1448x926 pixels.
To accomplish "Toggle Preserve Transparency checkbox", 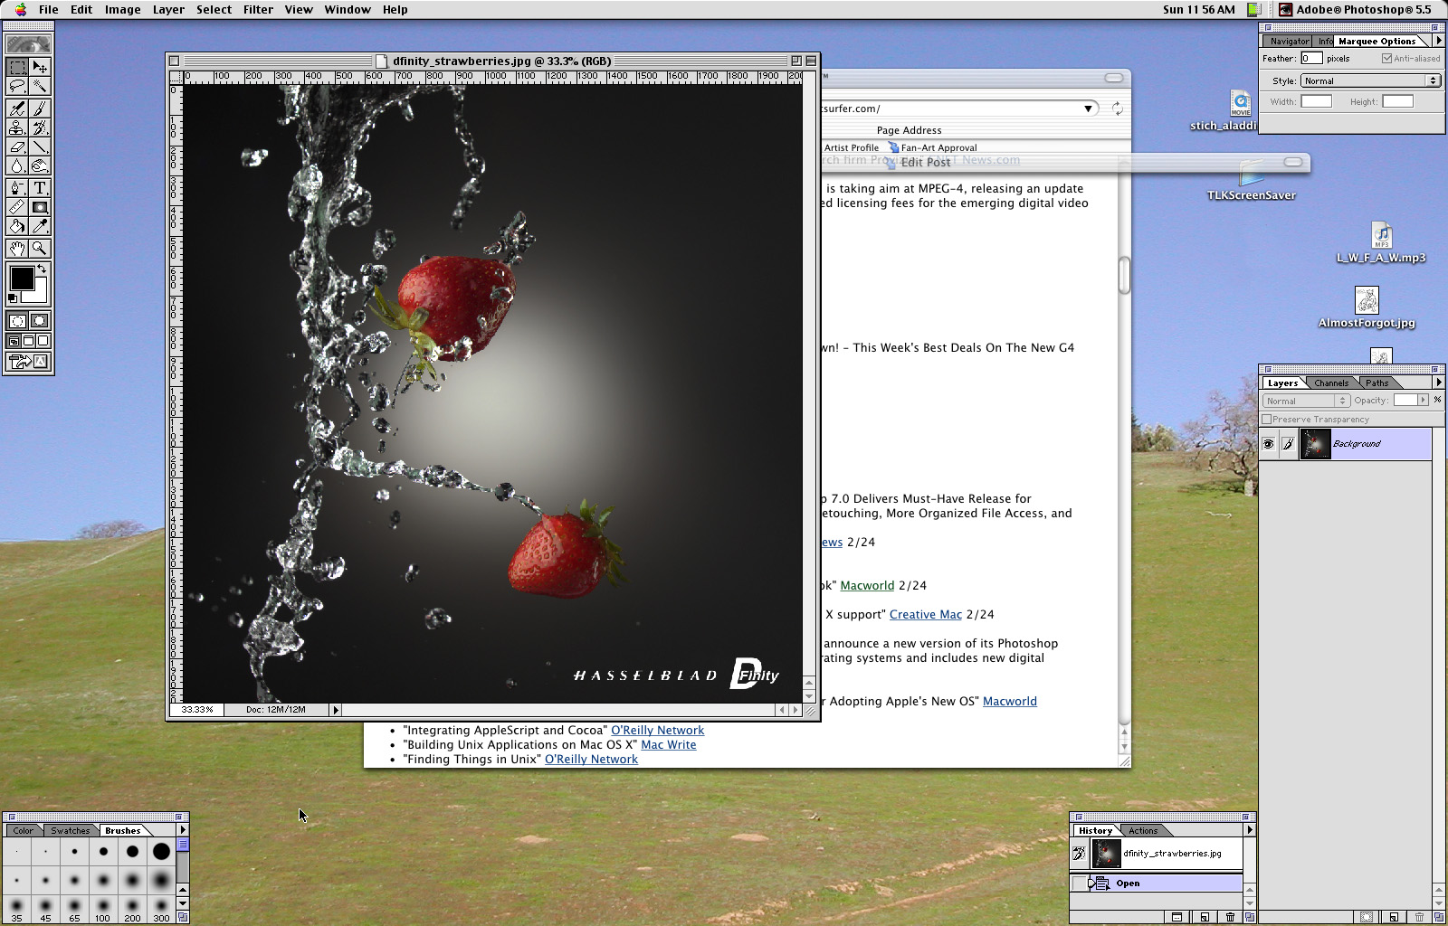I will [x=1267, y=420].
